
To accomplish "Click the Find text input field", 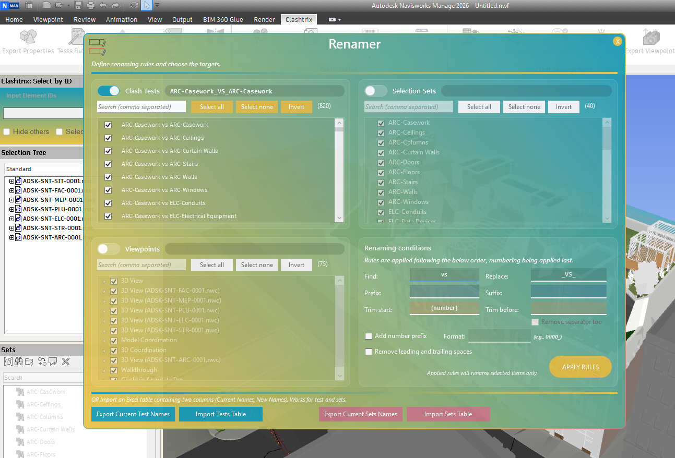I will pos(444,274).
